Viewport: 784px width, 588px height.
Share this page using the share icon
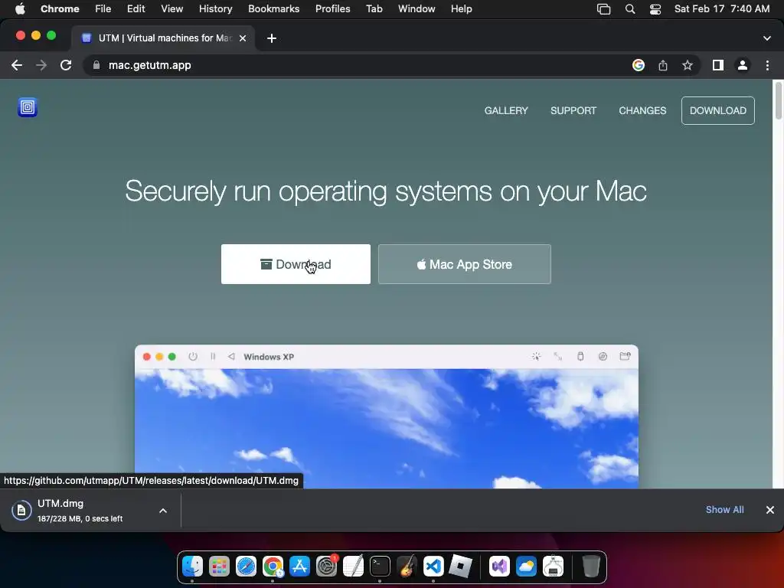click(x=663, y=65)
